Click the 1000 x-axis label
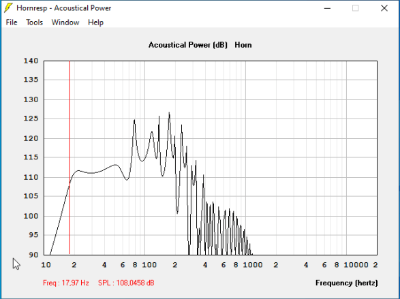This screenshot has height=299, width=400. pos(253,265)
